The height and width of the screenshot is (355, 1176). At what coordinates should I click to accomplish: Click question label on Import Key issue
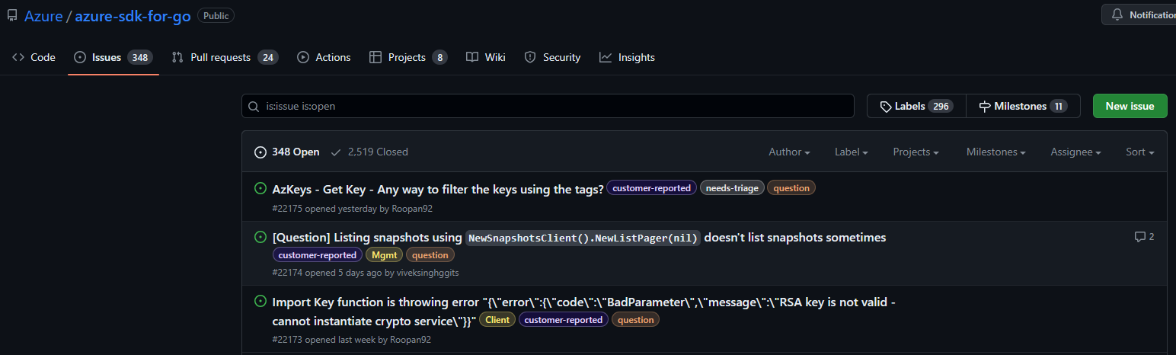[636, 320]
